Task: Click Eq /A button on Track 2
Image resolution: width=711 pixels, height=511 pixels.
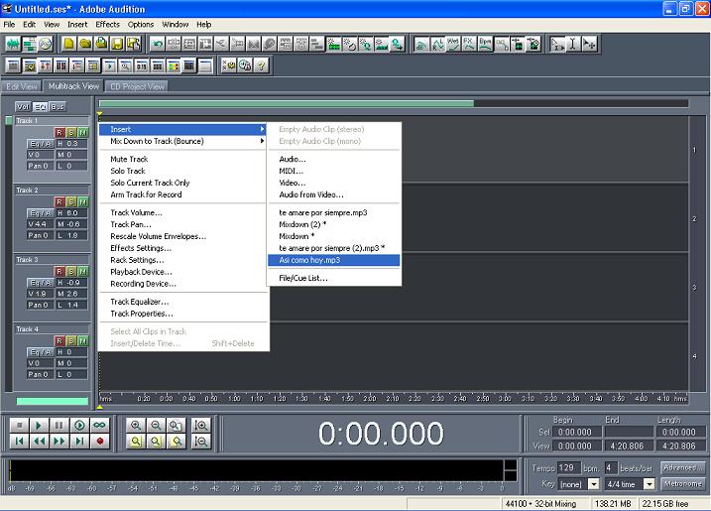Action: click(41, 213)
